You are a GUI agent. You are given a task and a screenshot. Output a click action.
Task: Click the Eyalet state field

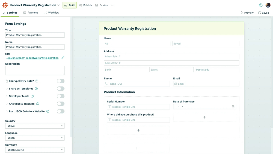[171, 70]
